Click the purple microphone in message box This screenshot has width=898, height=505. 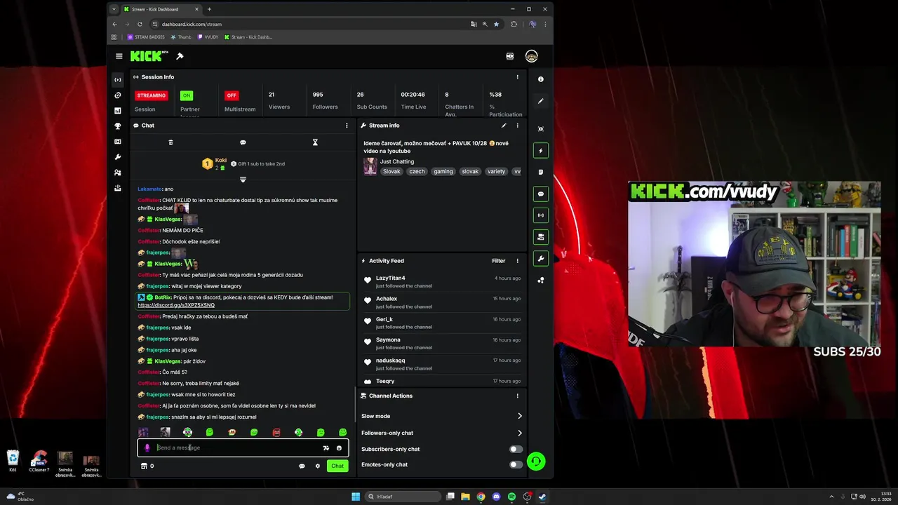[147, 447]
